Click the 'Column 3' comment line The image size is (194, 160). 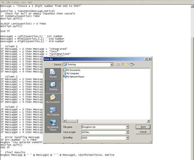9,107
